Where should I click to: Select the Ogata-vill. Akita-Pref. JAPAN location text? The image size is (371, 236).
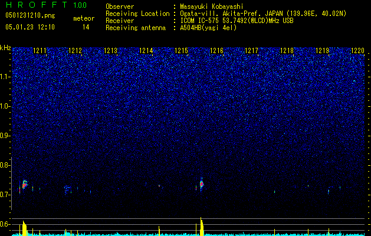(262, 14)
